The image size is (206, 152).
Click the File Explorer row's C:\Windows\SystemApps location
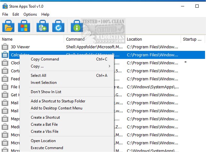pyautogui.click(x=153, y=87)
